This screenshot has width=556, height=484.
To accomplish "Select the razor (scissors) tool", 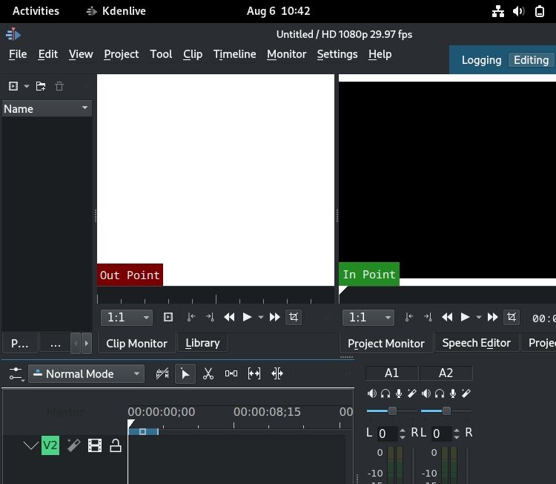I will point(208,373).
